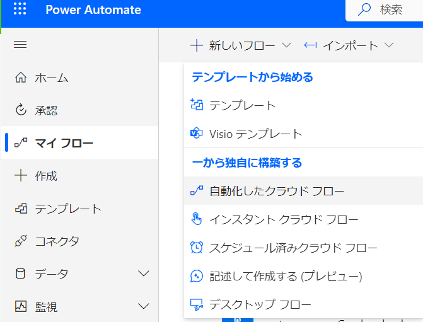Select テンプレート from the dropdown menu
Image resolution: width=423 pixels, height=322 pixels.
tap(303, 105)
